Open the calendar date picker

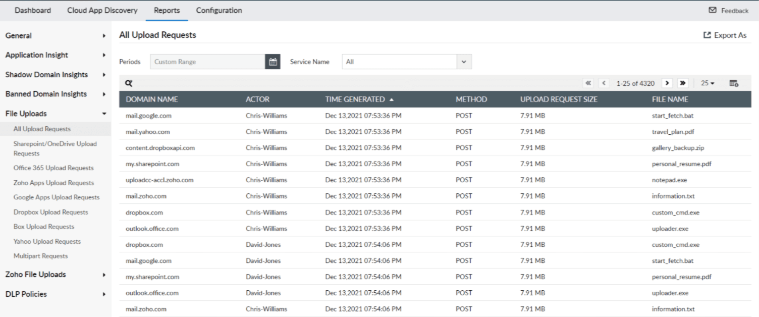coord(272,61)
